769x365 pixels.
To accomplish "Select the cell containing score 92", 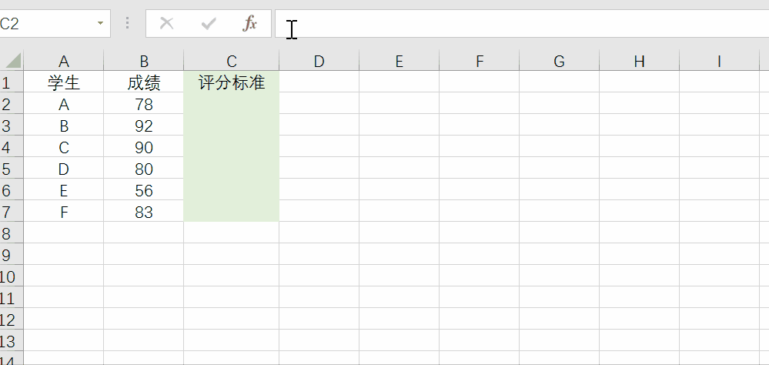I will [x=144, y=126].
